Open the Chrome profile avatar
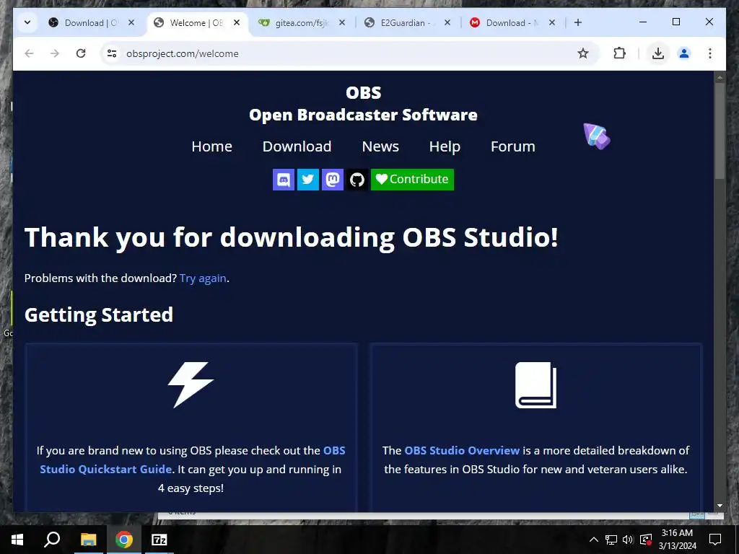 pyautogui.click(x=684, y=53)
